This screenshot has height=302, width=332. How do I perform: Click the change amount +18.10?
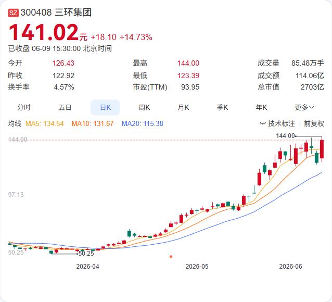[x=104, y=37]
